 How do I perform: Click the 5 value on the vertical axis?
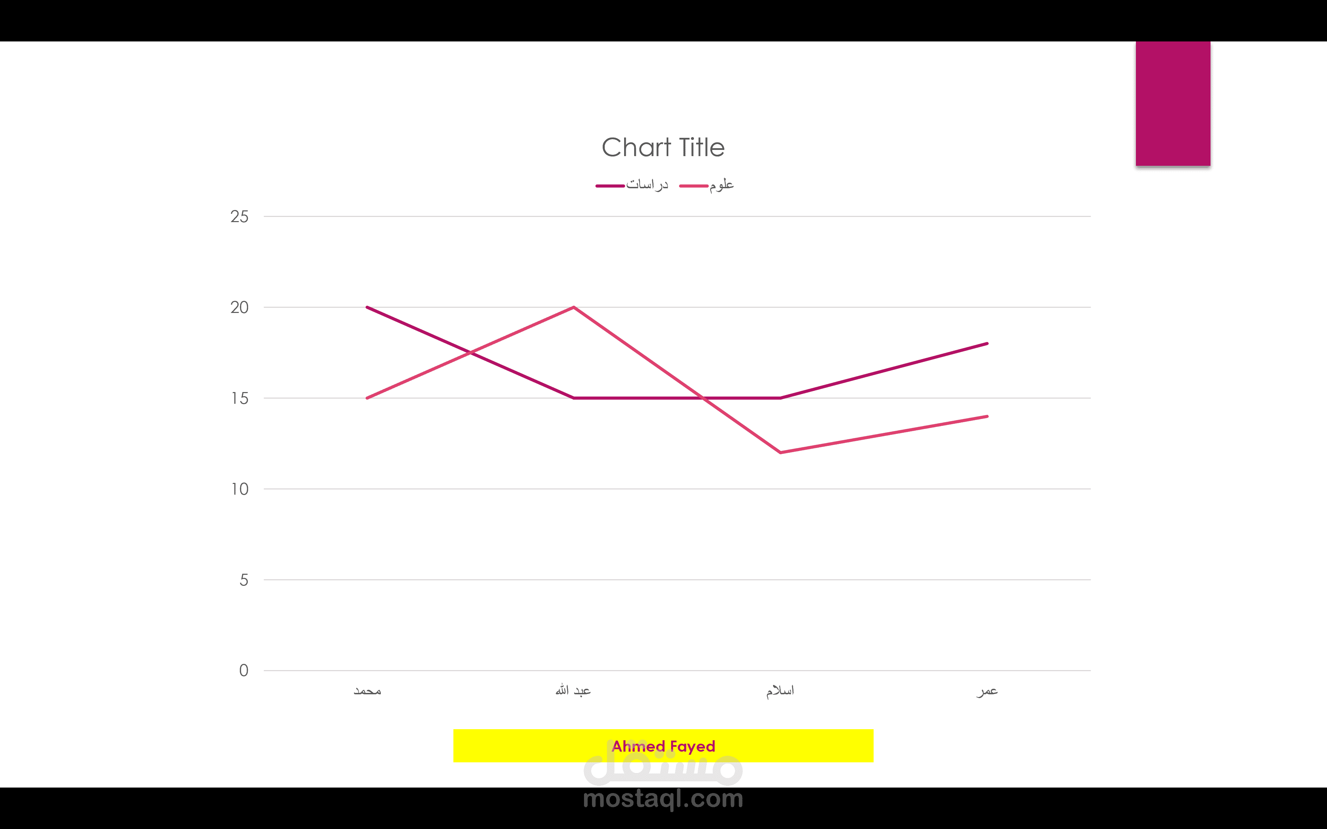(244, 580)
